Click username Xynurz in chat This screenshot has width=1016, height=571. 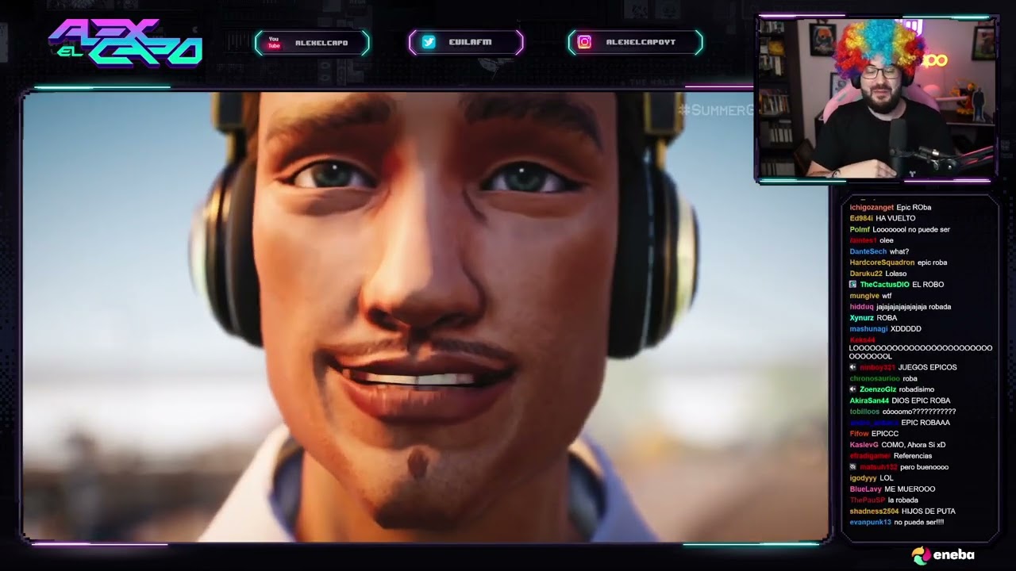862,318
